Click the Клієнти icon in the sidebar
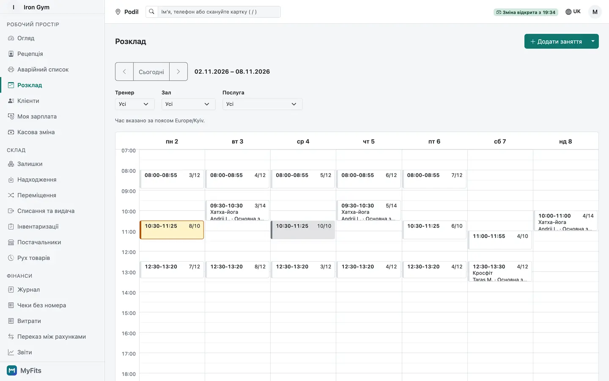The width and height of the screenshot is (609, 381). pyautogui.click(x=11, y=101)
